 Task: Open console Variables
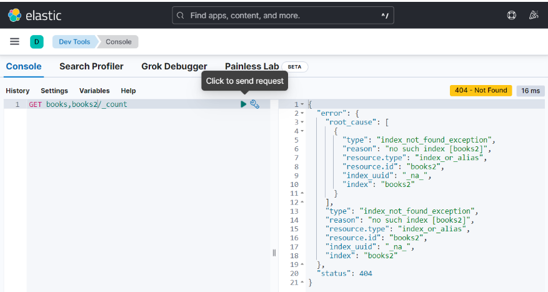[x=94, y=91]
